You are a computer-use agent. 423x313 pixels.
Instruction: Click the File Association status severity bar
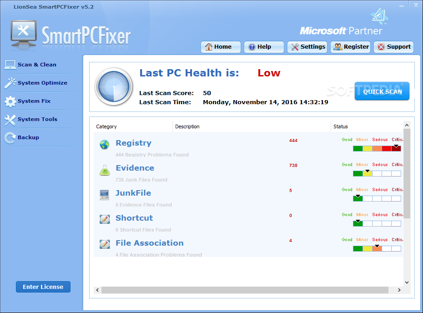click(377, 248)
